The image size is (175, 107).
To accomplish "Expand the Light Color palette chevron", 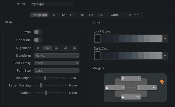I will 165,39.
